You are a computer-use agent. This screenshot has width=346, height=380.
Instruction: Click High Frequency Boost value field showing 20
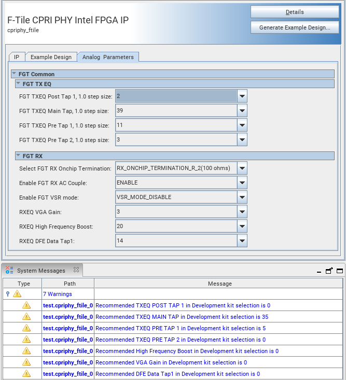tap(176, 227)
